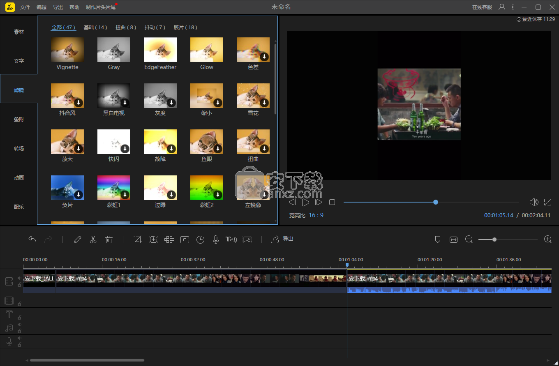Click the redo arrow icon
The image size is (559, 366).
tap(48, 239)
